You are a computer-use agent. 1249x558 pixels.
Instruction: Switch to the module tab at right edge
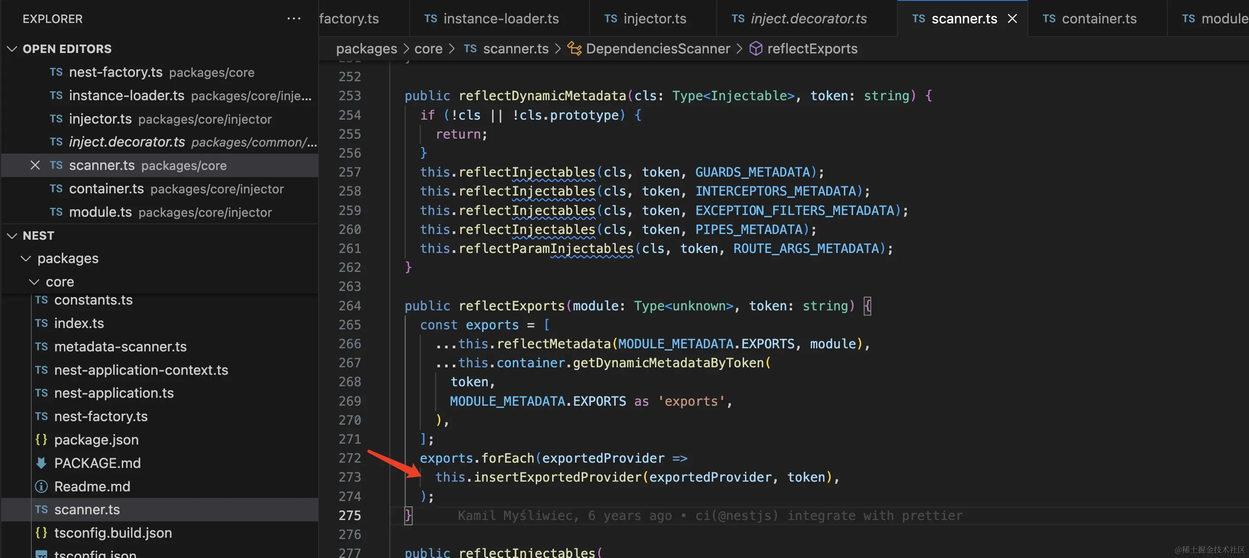[1208, 19]
